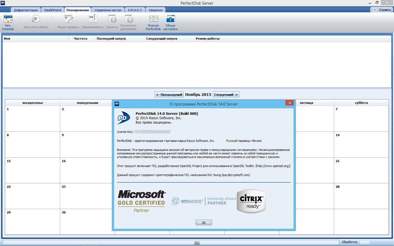Create a New Schedule from the toolbar
Viewport: 394px width, 246px height.
(x=8, y=22)
